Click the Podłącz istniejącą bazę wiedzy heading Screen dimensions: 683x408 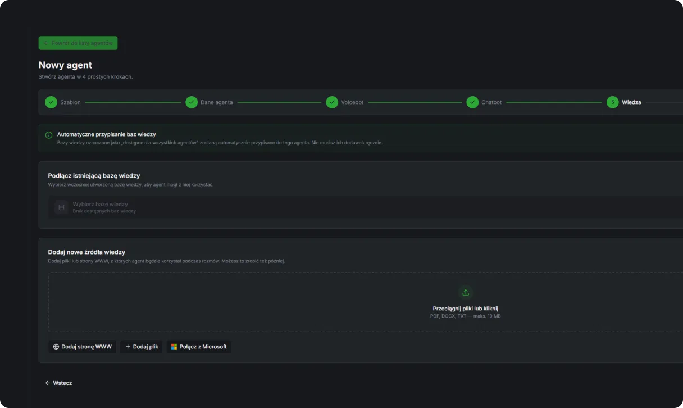tap(94, 176)
